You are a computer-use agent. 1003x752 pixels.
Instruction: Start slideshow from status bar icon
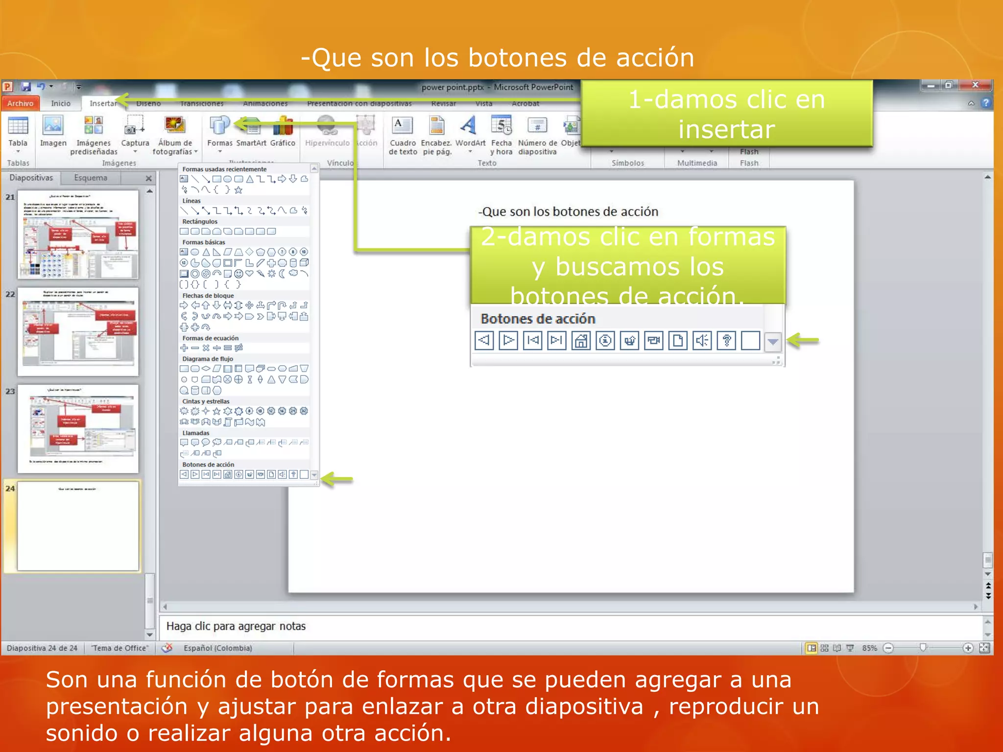click(x=850, y=648)
